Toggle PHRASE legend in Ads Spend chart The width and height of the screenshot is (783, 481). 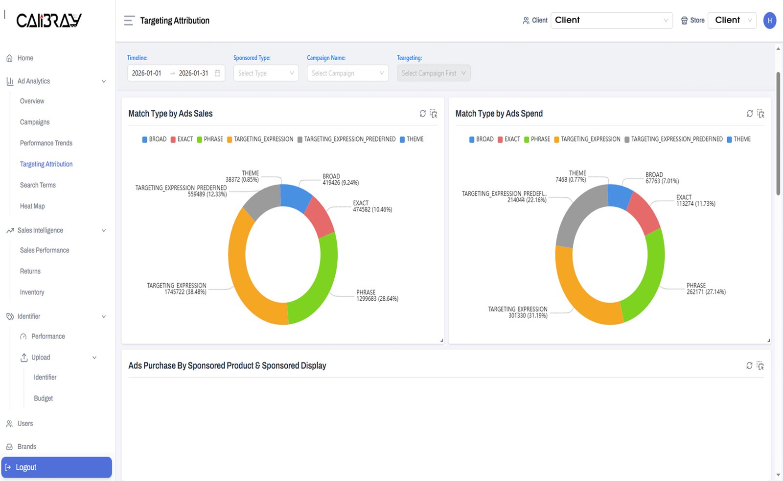pyautogui.click(x=537, y=140)
